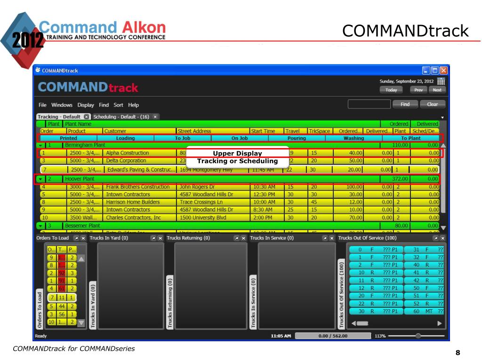Collapse the Bessemer Plant group

pos(40,226)
